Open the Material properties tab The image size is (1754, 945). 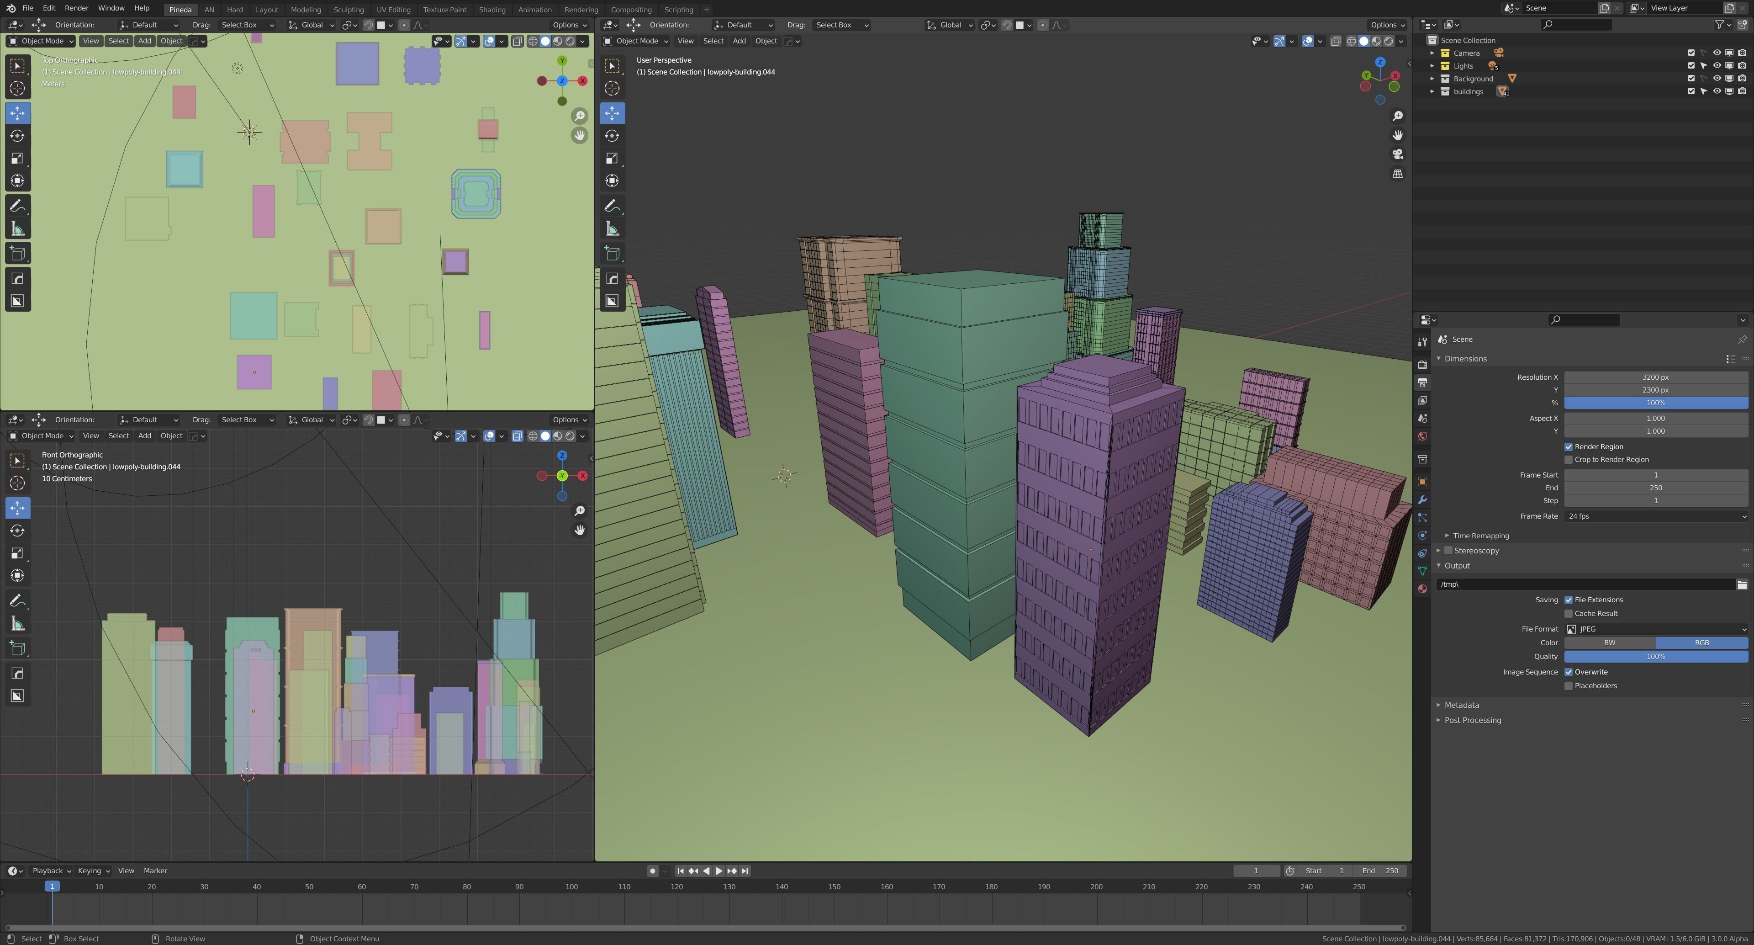[x=1422, y=589]
